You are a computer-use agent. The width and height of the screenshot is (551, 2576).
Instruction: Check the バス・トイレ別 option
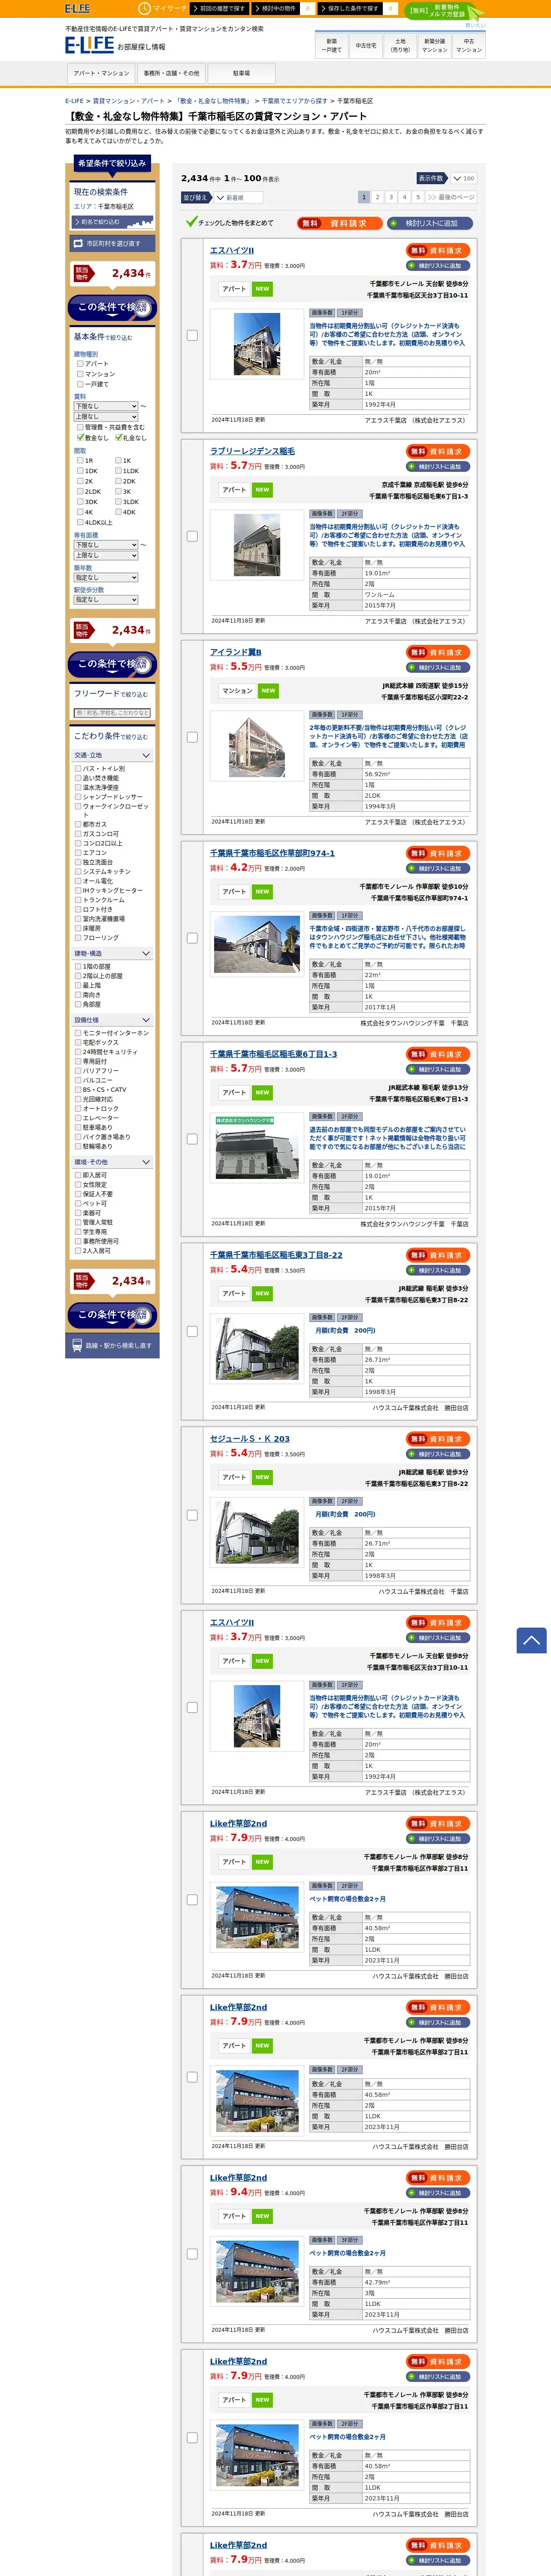point(78,769)
